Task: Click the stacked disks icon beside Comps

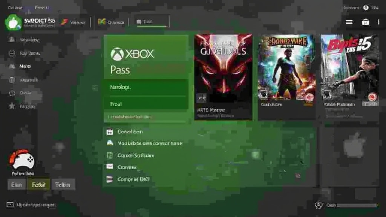Action: pyautogui.click(x=110, y=179)
